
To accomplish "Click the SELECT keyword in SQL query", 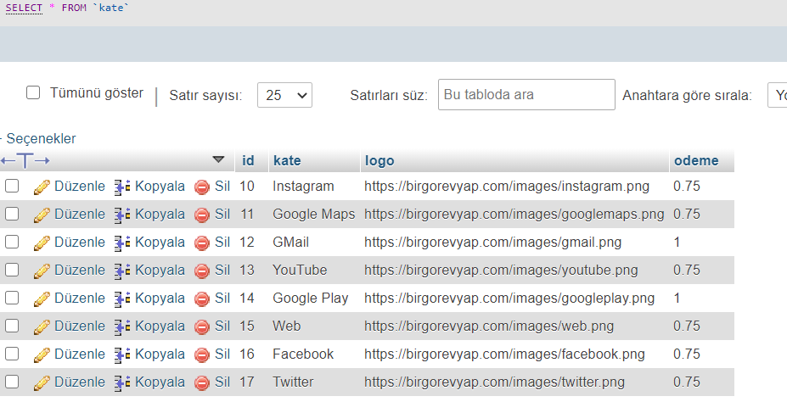I will [24, 8].
